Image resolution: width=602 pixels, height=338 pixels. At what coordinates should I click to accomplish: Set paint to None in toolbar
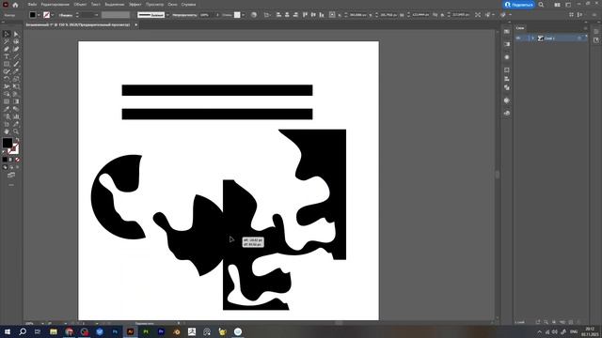coord(17,160)
